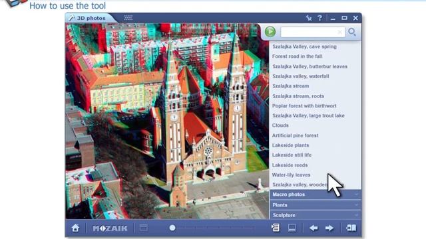This screenshot has height=239, width=426.
Task: Click the 3D cathedral photo
Action: point(167,121)
